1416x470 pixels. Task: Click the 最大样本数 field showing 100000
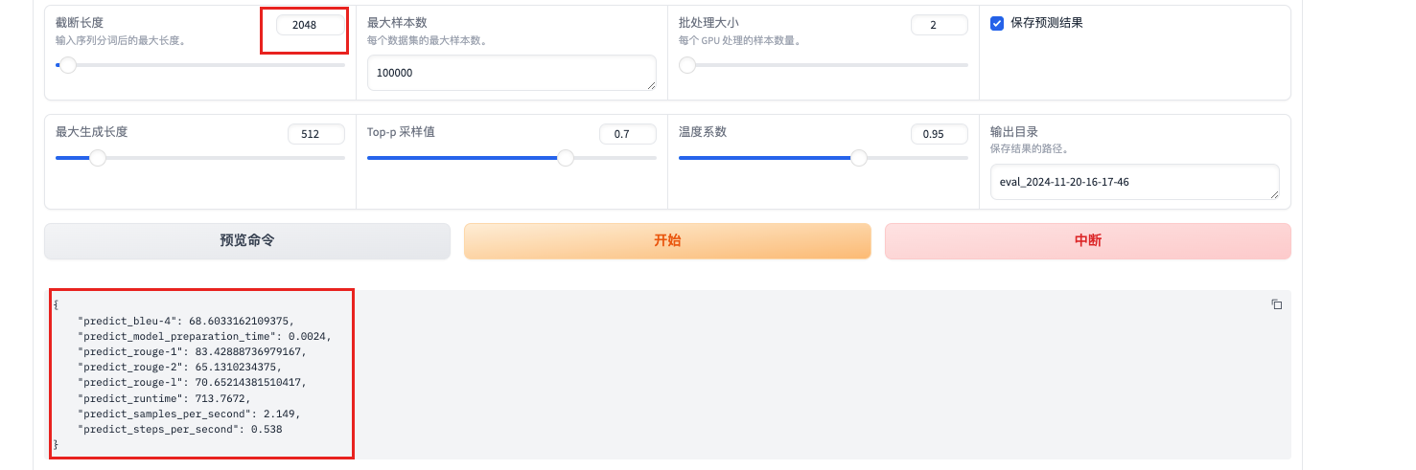(510, 73)
